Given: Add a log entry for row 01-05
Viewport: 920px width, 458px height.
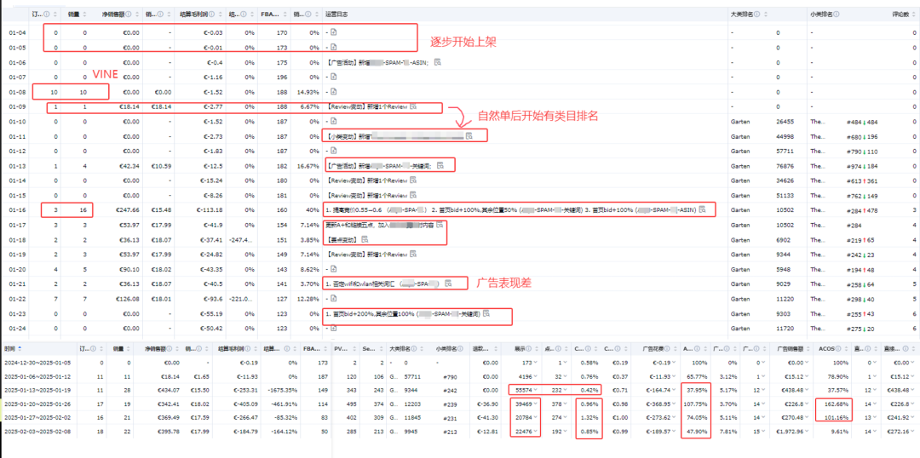Looking at the screenshot, I should [x=334, y=48].
